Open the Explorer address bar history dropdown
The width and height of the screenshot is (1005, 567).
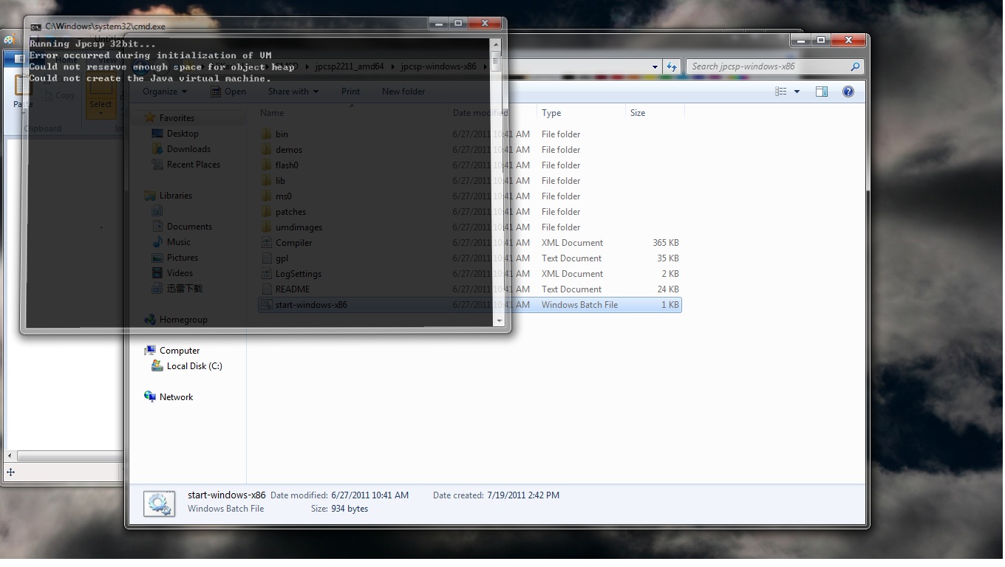(653, 66)
